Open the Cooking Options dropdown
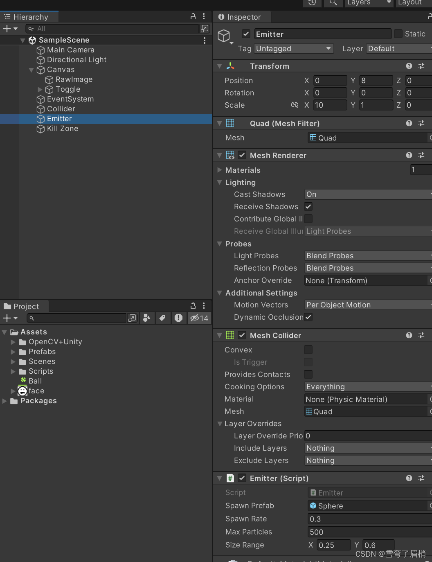Viewport: 432px width, 562px height. coord(368,387)
